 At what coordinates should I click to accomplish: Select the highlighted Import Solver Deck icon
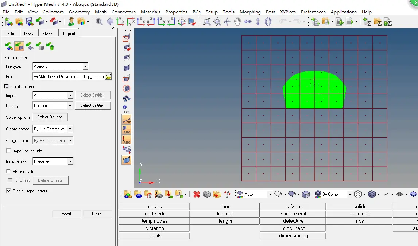19,46
